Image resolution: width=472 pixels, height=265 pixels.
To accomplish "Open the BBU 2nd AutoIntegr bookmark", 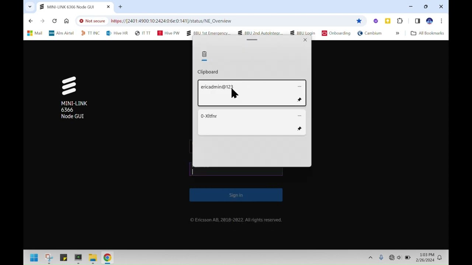I will pos(260,33).
